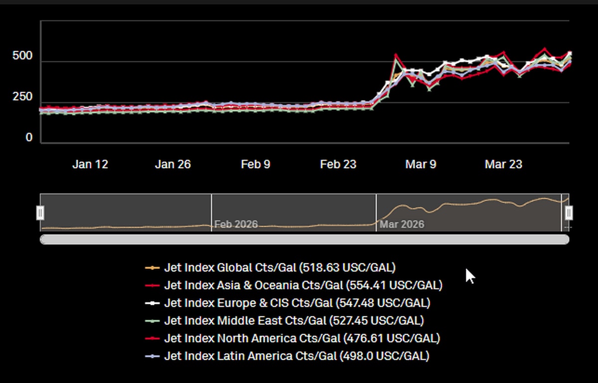Hide the Jet Index Latin America series
The width and height of the screenshot is (598, 383).
[x=297, y=356]
